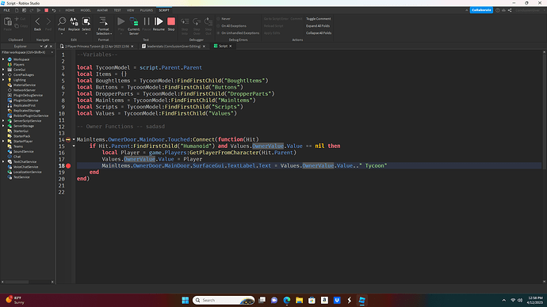The height and width of the screenshot is (307, 547).
Task: Select the Never debug errors option
Action: pos(224,19)
